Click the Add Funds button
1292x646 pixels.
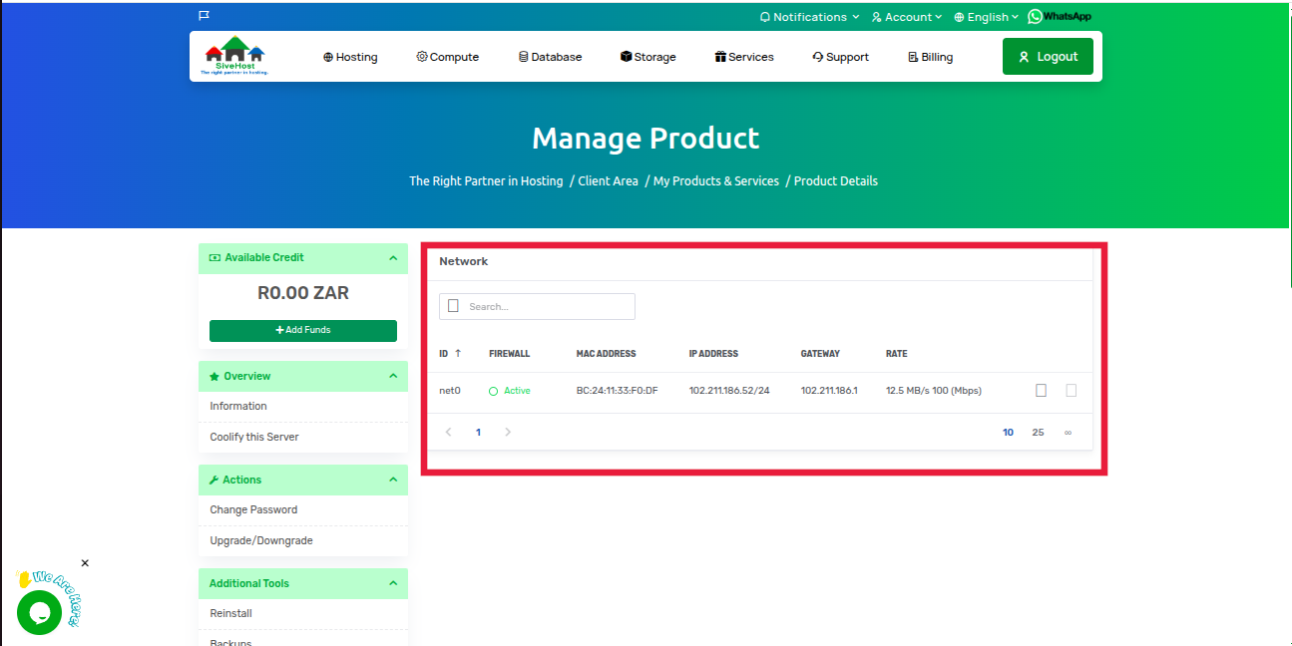[303, 330]
